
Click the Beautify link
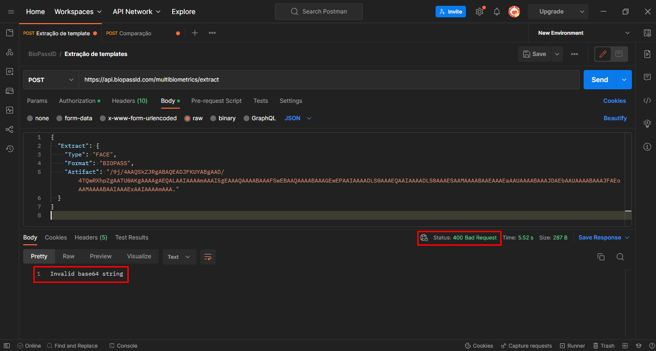[x=615, y=118]
